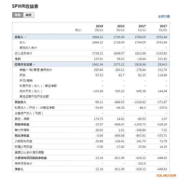The image size is (181, 184).
Task: Click value 174.73 in 其他，净额 row
Action: 98,119
